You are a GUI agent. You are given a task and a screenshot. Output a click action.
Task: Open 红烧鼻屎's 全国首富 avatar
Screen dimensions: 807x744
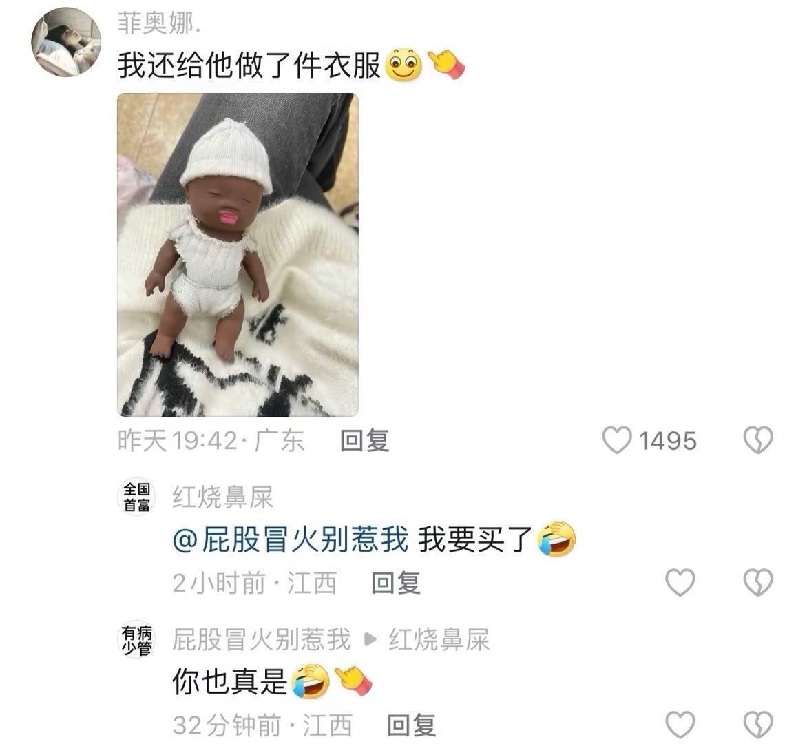pyautogui.click(x=136, y=497)
